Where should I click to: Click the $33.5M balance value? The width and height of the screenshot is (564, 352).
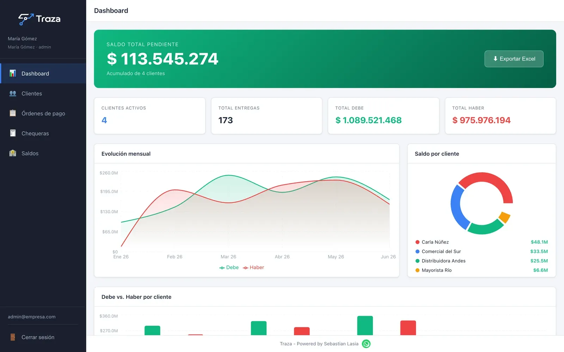pos(539,251)
